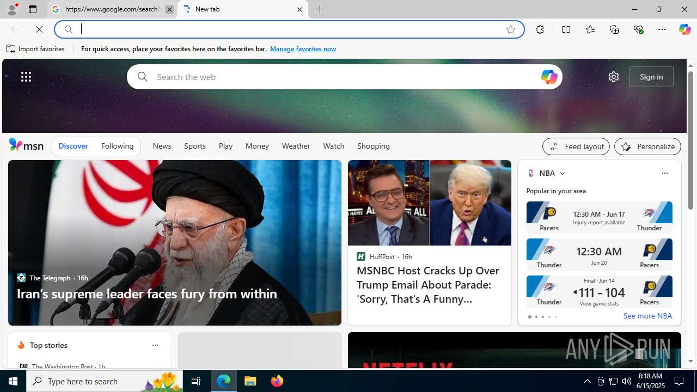
Task: Open Pacers vs Thunder Jun 17 game
Action: 599,217
